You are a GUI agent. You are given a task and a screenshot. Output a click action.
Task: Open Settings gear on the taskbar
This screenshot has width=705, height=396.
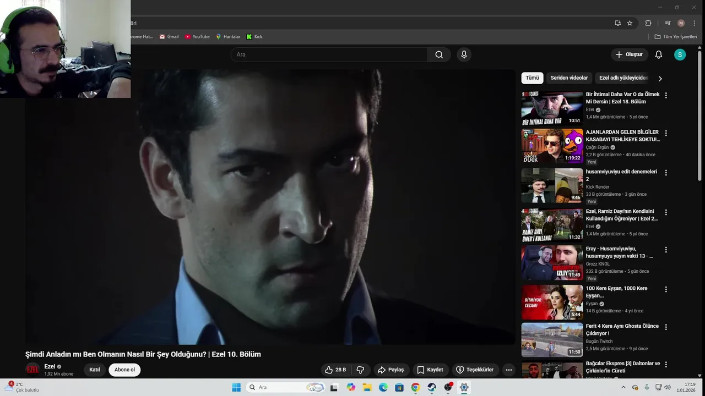tap(464, 387)
